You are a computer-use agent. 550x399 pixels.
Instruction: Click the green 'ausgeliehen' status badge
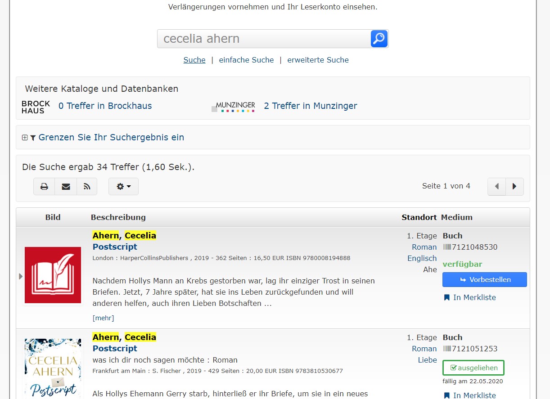pos(473,368)
